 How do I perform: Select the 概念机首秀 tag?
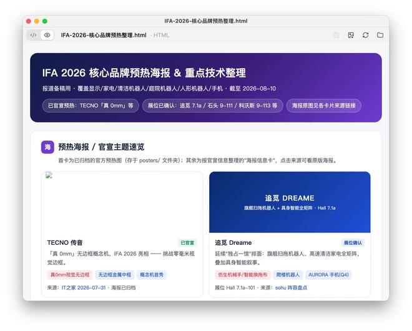152,275
